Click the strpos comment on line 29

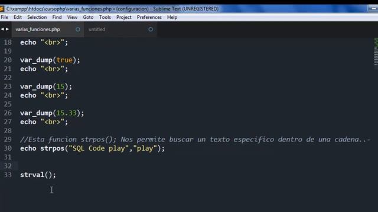pyautogui.click(x=195, y=140)
